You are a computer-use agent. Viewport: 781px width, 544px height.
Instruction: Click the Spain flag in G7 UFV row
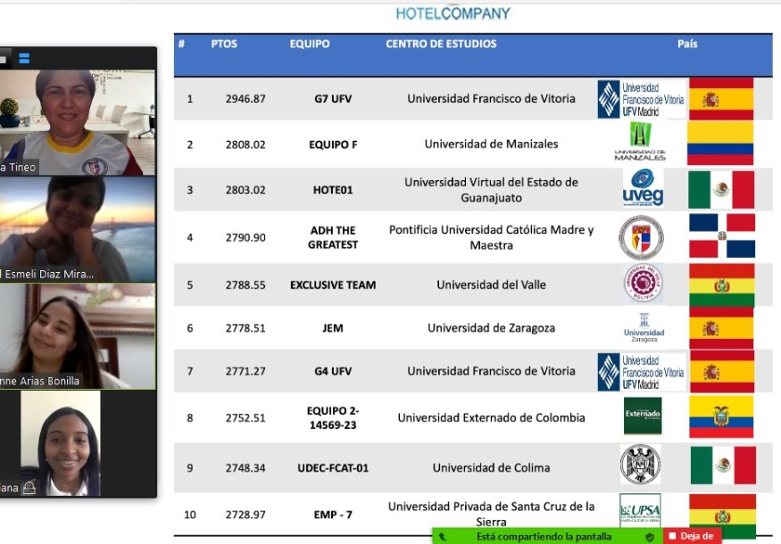(x=720, y=99)
